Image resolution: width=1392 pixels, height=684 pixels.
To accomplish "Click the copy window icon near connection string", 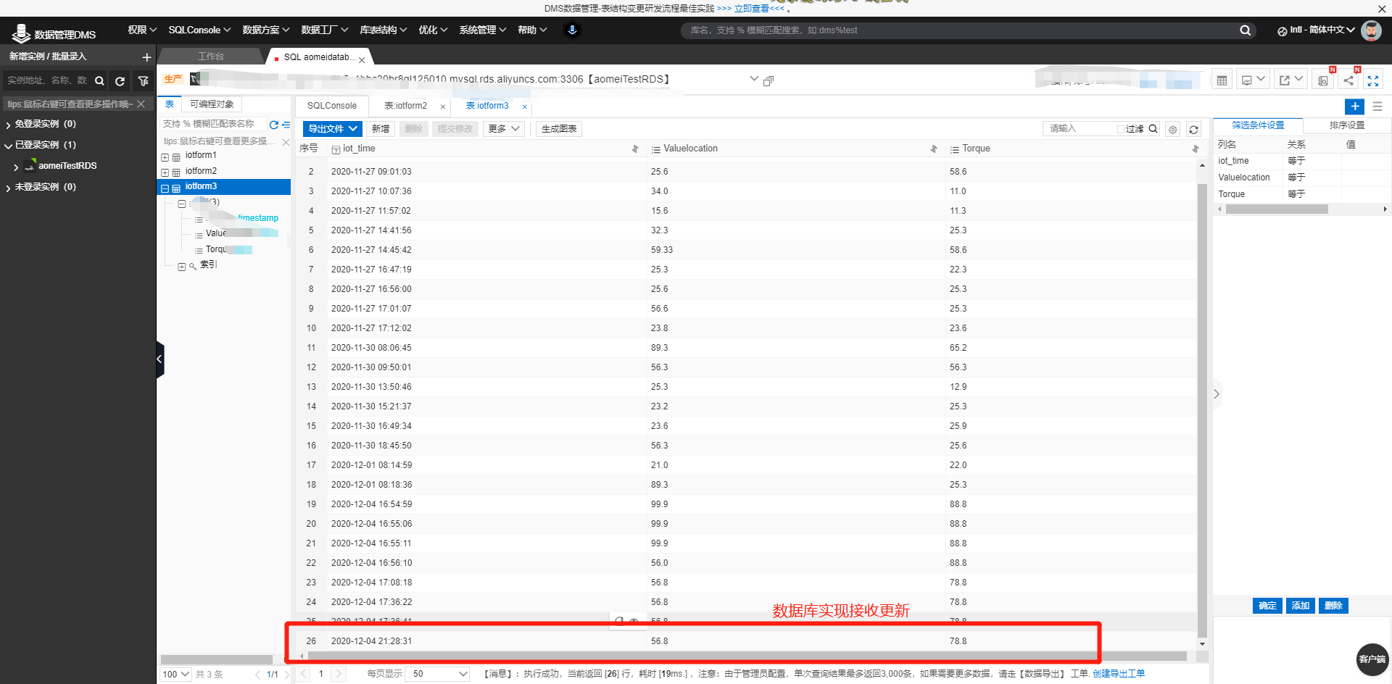I will coord(768,80).
